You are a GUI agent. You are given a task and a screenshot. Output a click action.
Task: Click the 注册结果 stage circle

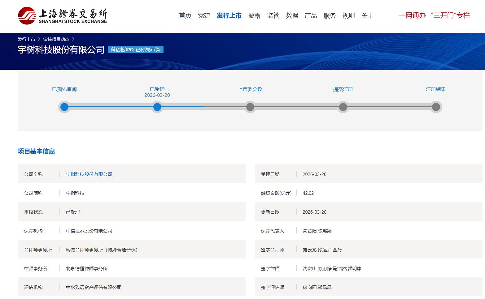point(436,107)
